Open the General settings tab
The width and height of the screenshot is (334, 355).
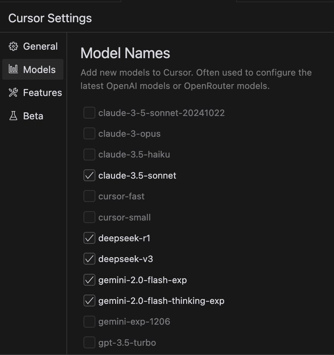40,46
